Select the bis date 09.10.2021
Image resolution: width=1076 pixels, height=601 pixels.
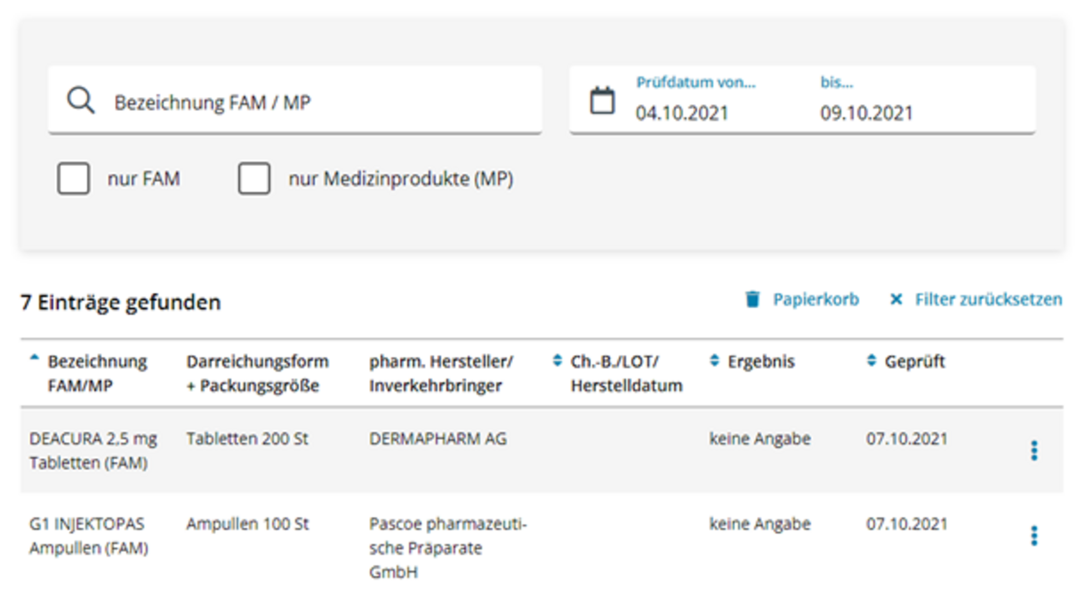point(866,113)
